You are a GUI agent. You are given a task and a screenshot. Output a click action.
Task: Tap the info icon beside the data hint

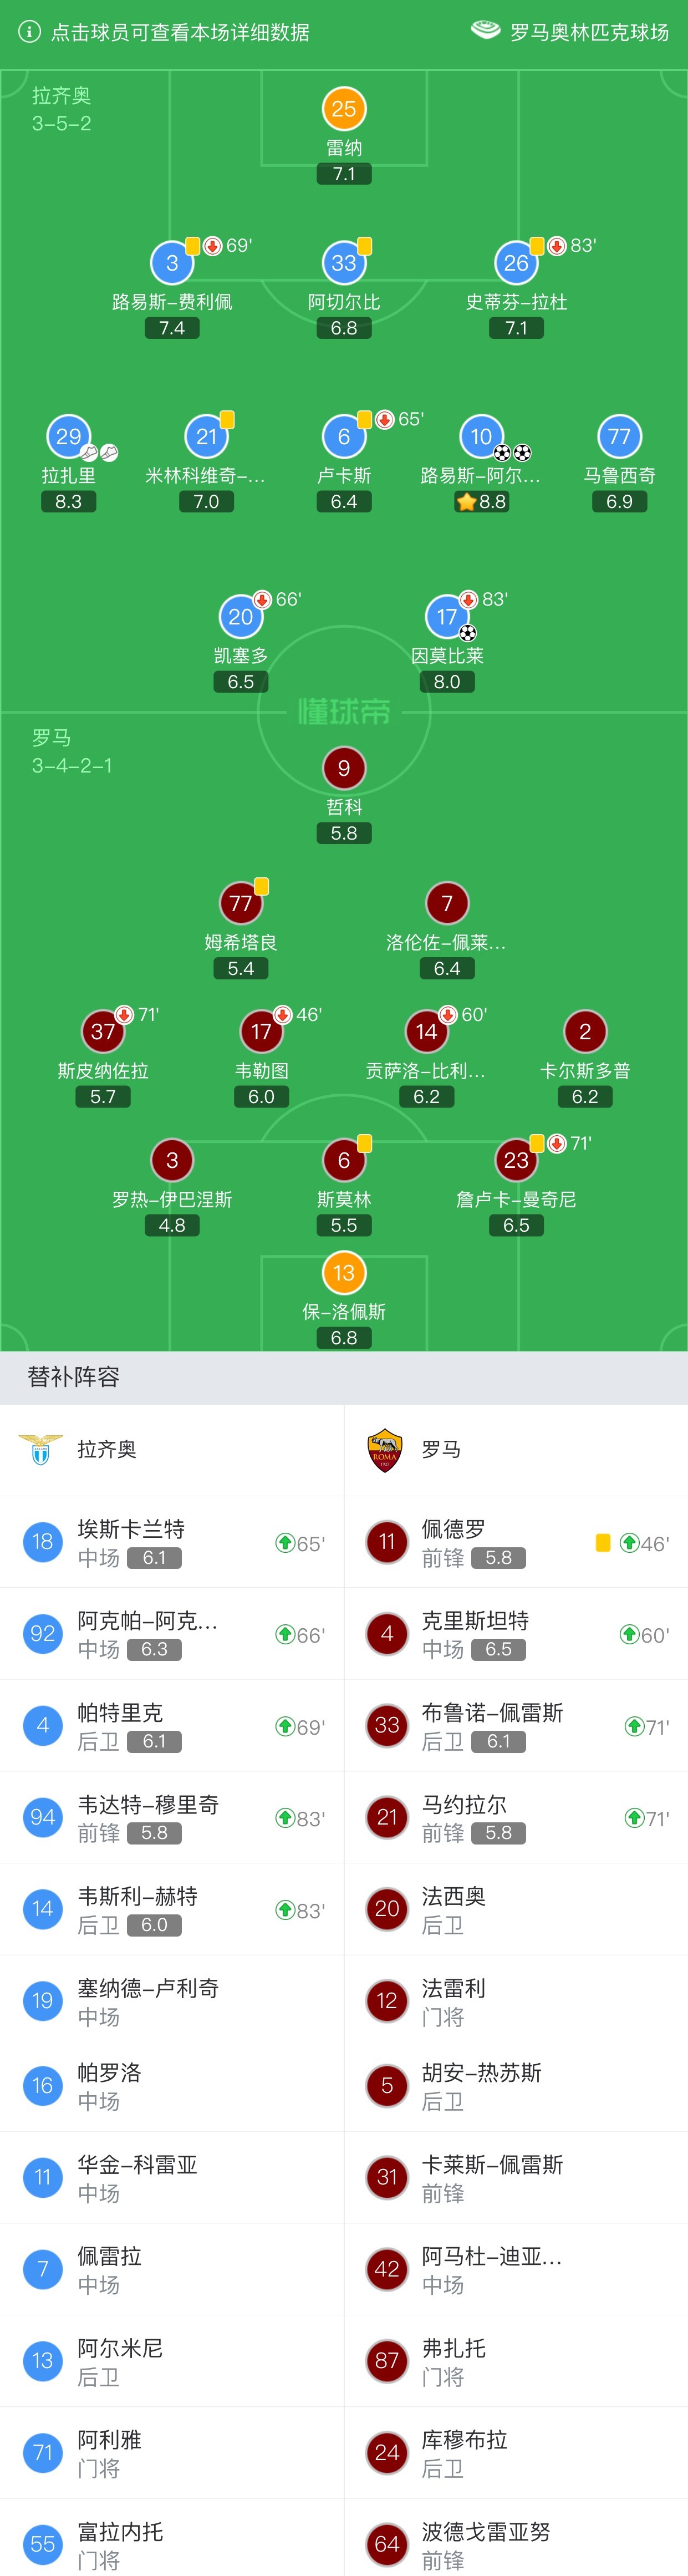click(29, 32)
